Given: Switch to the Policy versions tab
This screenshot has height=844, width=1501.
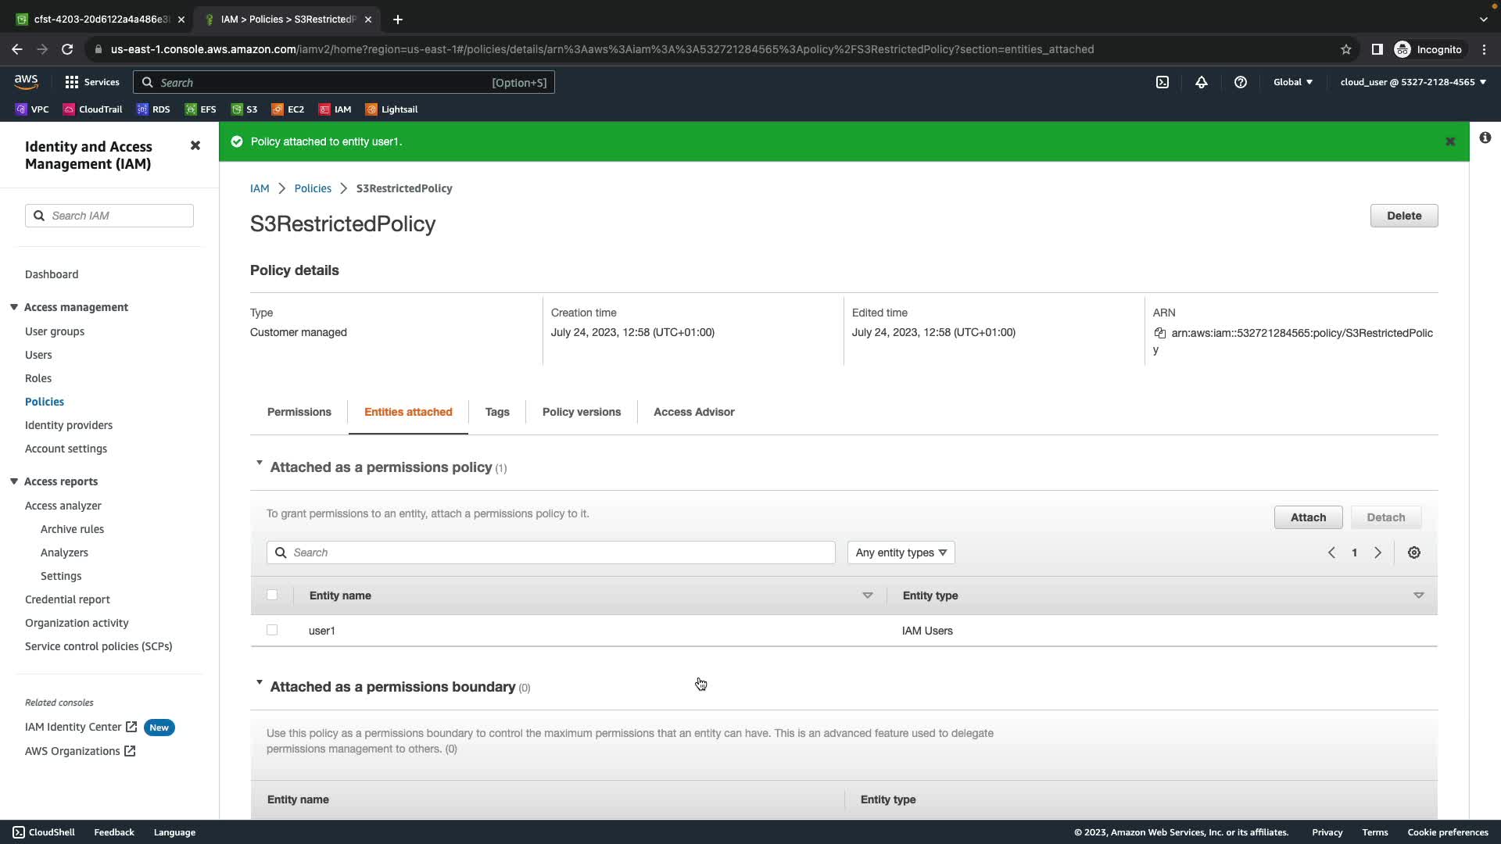Looking at the screenshot, I should point(581,412).
